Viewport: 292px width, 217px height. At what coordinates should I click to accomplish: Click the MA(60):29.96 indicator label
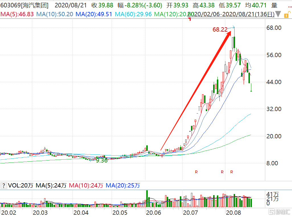point(133,14)
